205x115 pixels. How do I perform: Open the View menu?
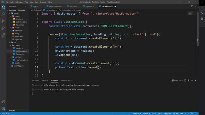[x=26, y=2]
